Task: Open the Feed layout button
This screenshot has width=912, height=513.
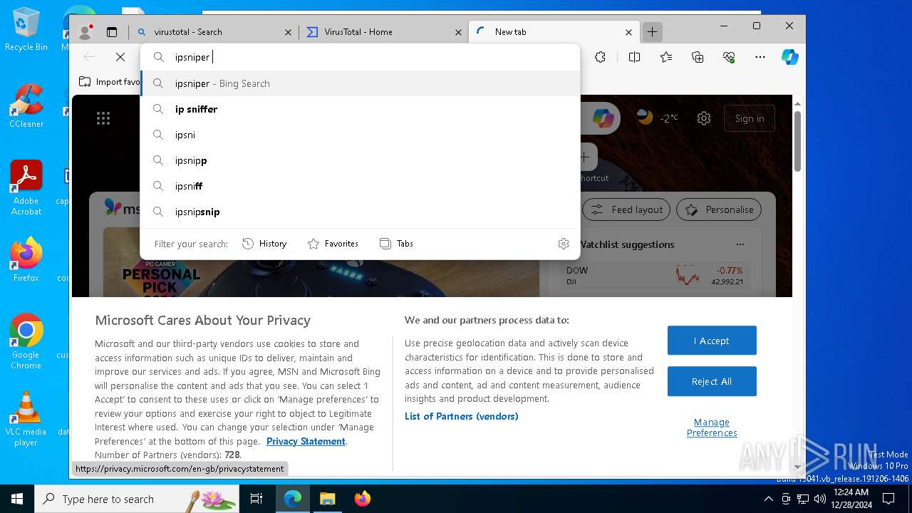Action: pyautogui.click(x=627, y=209)
